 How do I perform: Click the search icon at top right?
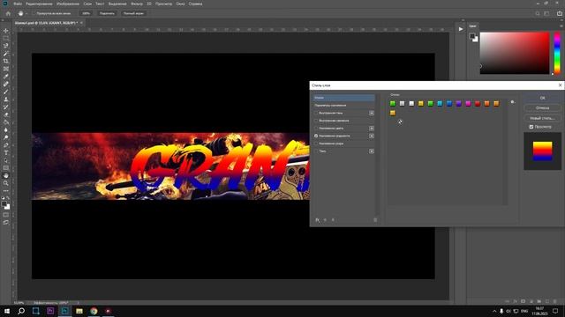[x=538, y=13]
